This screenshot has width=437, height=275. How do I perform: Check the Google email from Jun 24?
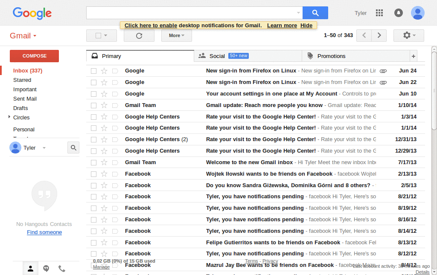point(93,71)
